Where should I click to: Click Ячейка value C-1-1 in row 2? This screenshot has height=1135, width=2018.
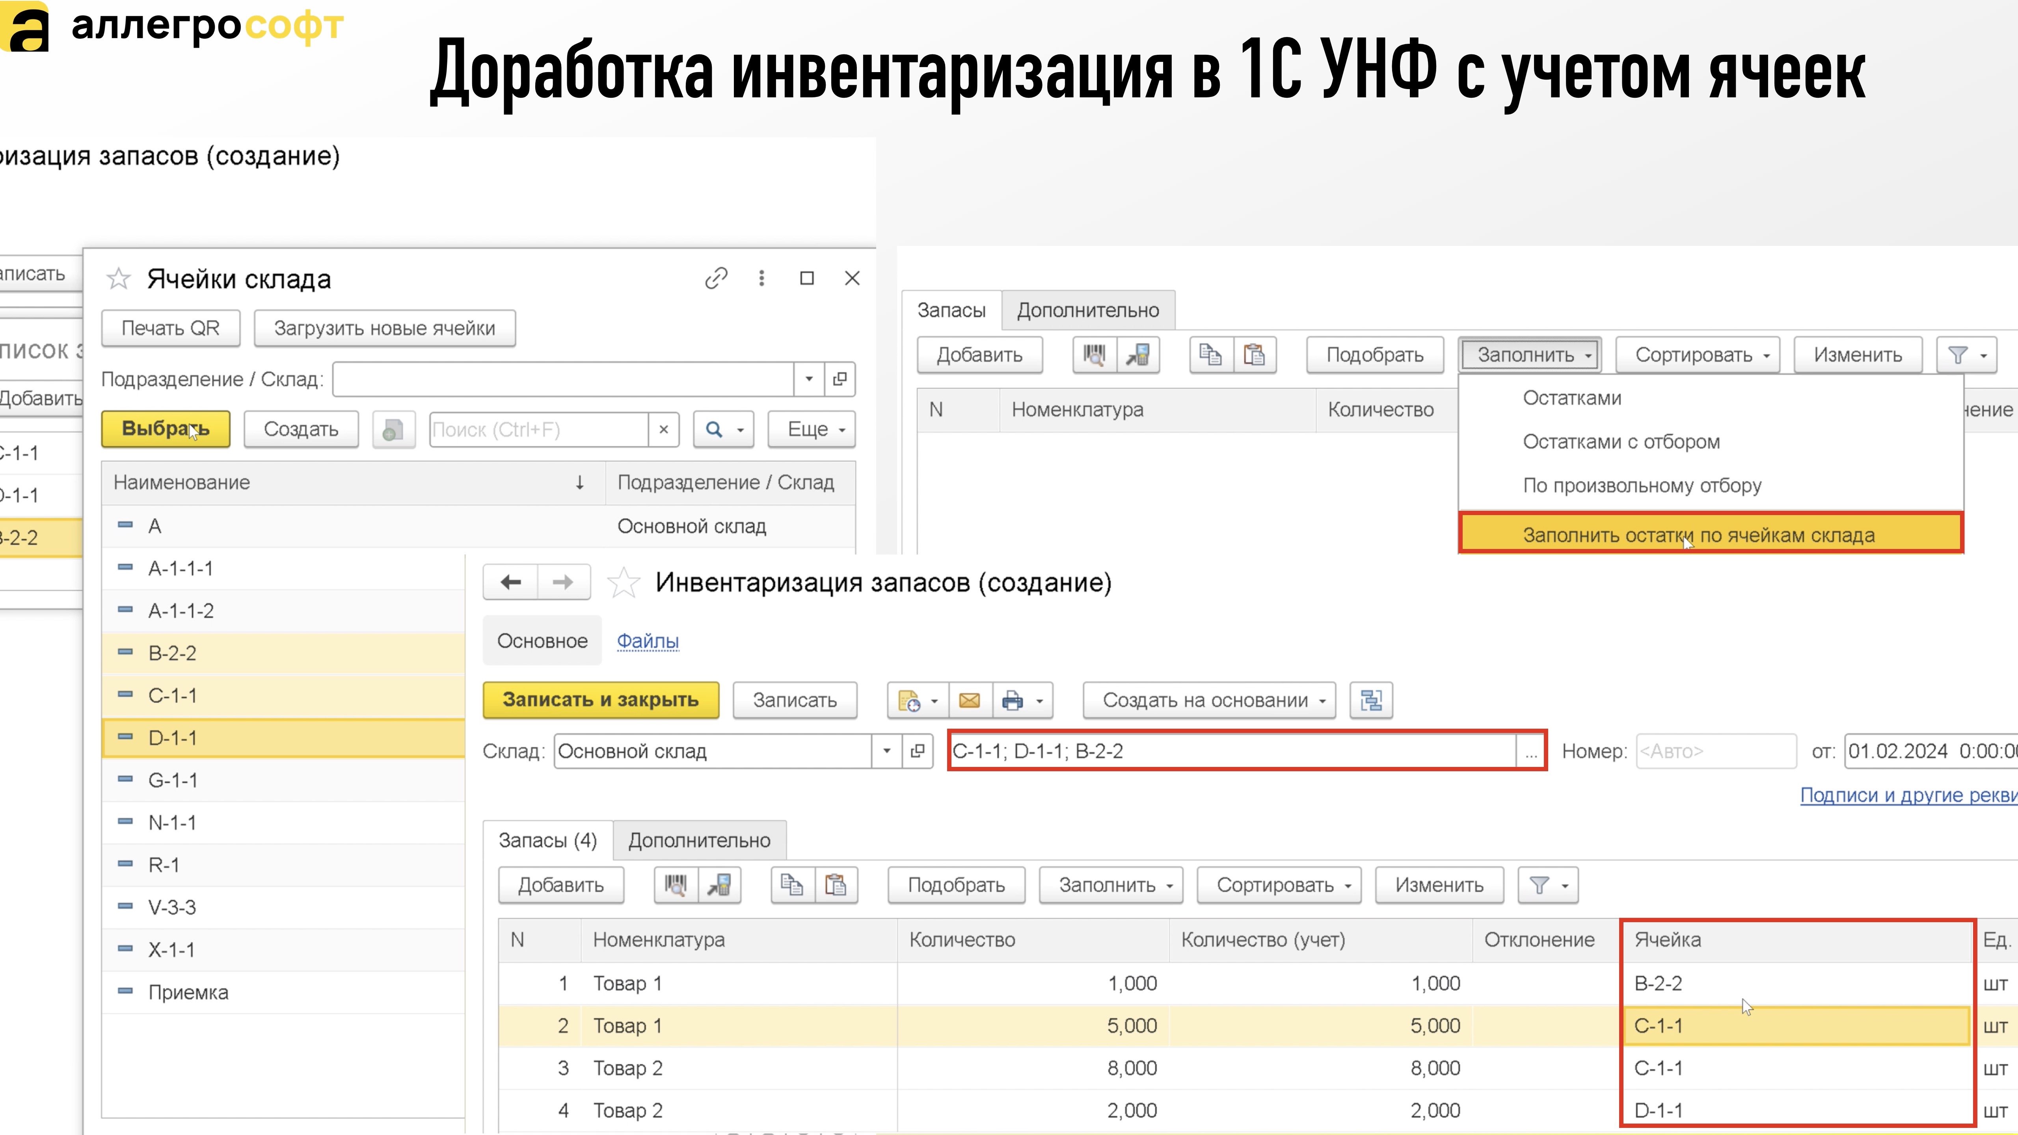(1796, 1026)
